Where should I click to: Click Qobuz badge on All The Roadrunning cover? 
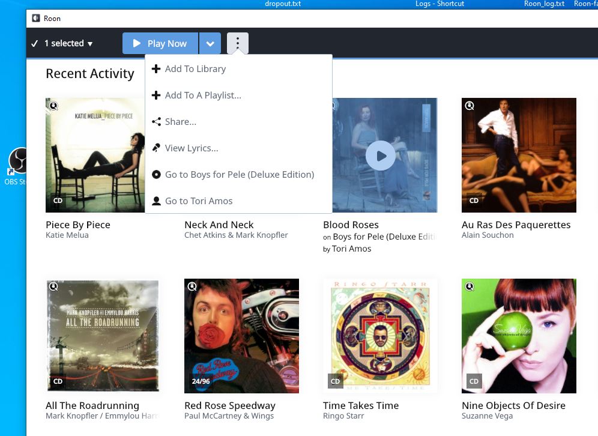pyautogui.click(x=53, y=286)
